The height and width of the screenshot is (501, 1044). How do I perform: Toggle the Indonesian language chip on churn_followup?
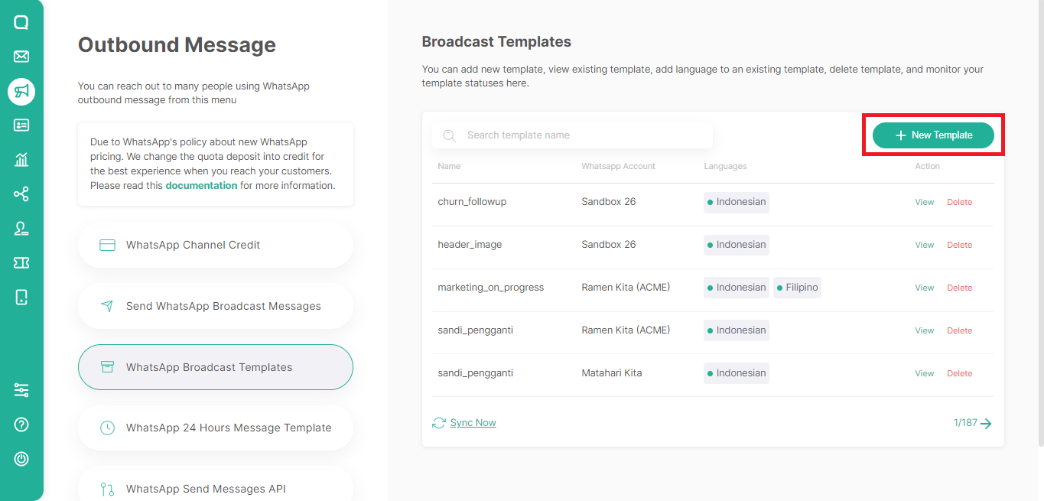[x=736, y=202]
